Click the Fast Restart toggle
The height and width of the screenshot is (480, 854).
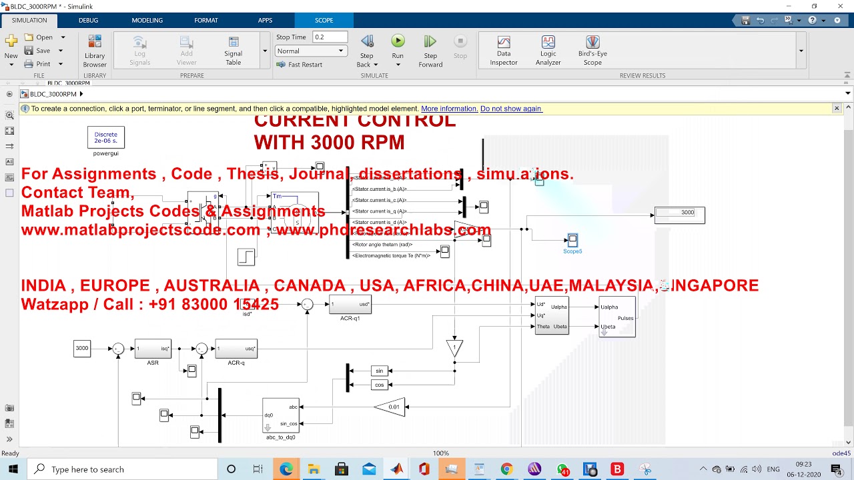pyautogui.click(x=300, y=65)
